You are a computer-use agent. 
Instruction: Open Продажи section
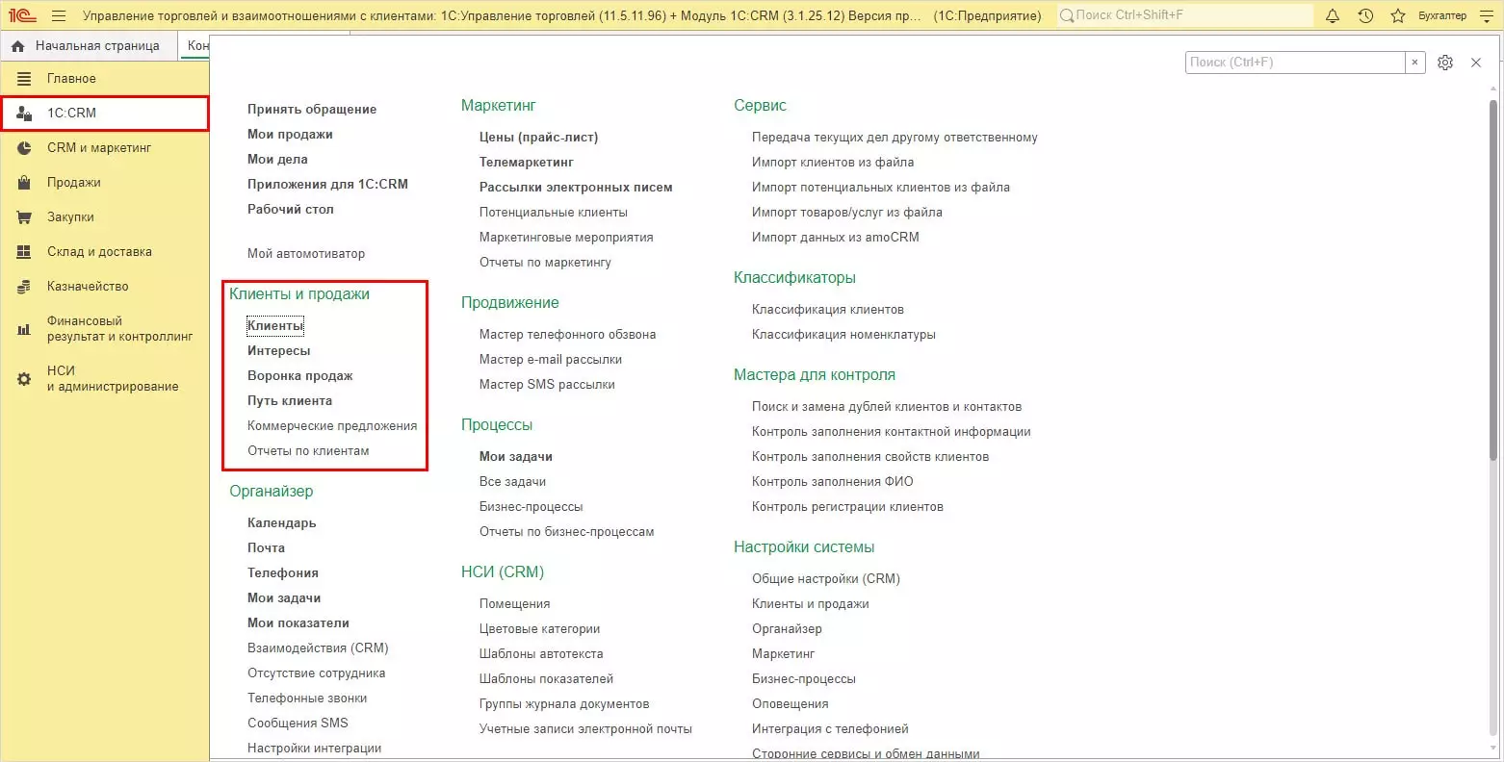pyautogui.click(x=74, y=183)
